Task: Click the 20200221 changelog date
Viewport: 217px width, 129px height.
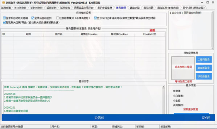Action: 10,108
